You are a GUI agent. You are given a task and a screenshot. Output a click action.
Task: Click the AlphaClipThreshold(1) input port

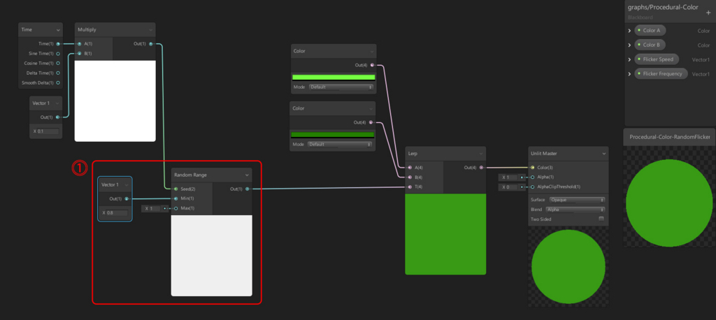tap(532, 187)
